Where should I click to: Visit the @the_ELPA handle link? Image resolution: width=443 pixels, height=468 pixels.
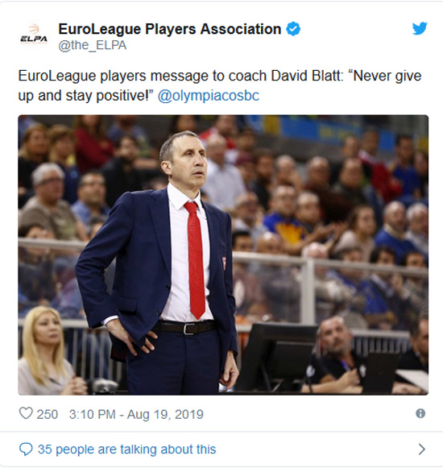(93, 45)
